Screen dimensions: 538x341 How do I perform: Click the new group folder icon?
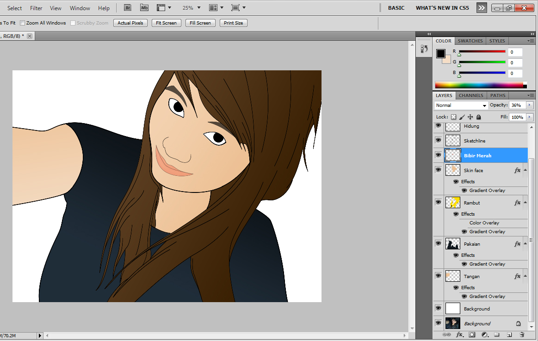click(496, 334)
